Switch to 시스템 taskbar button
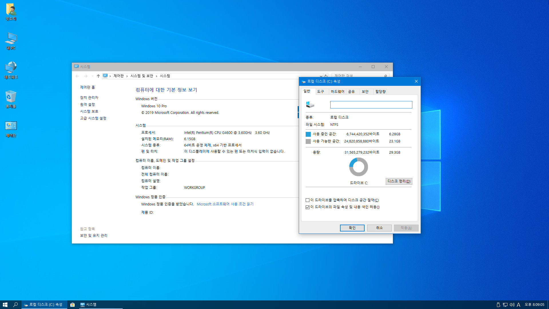 click(101, 305)
